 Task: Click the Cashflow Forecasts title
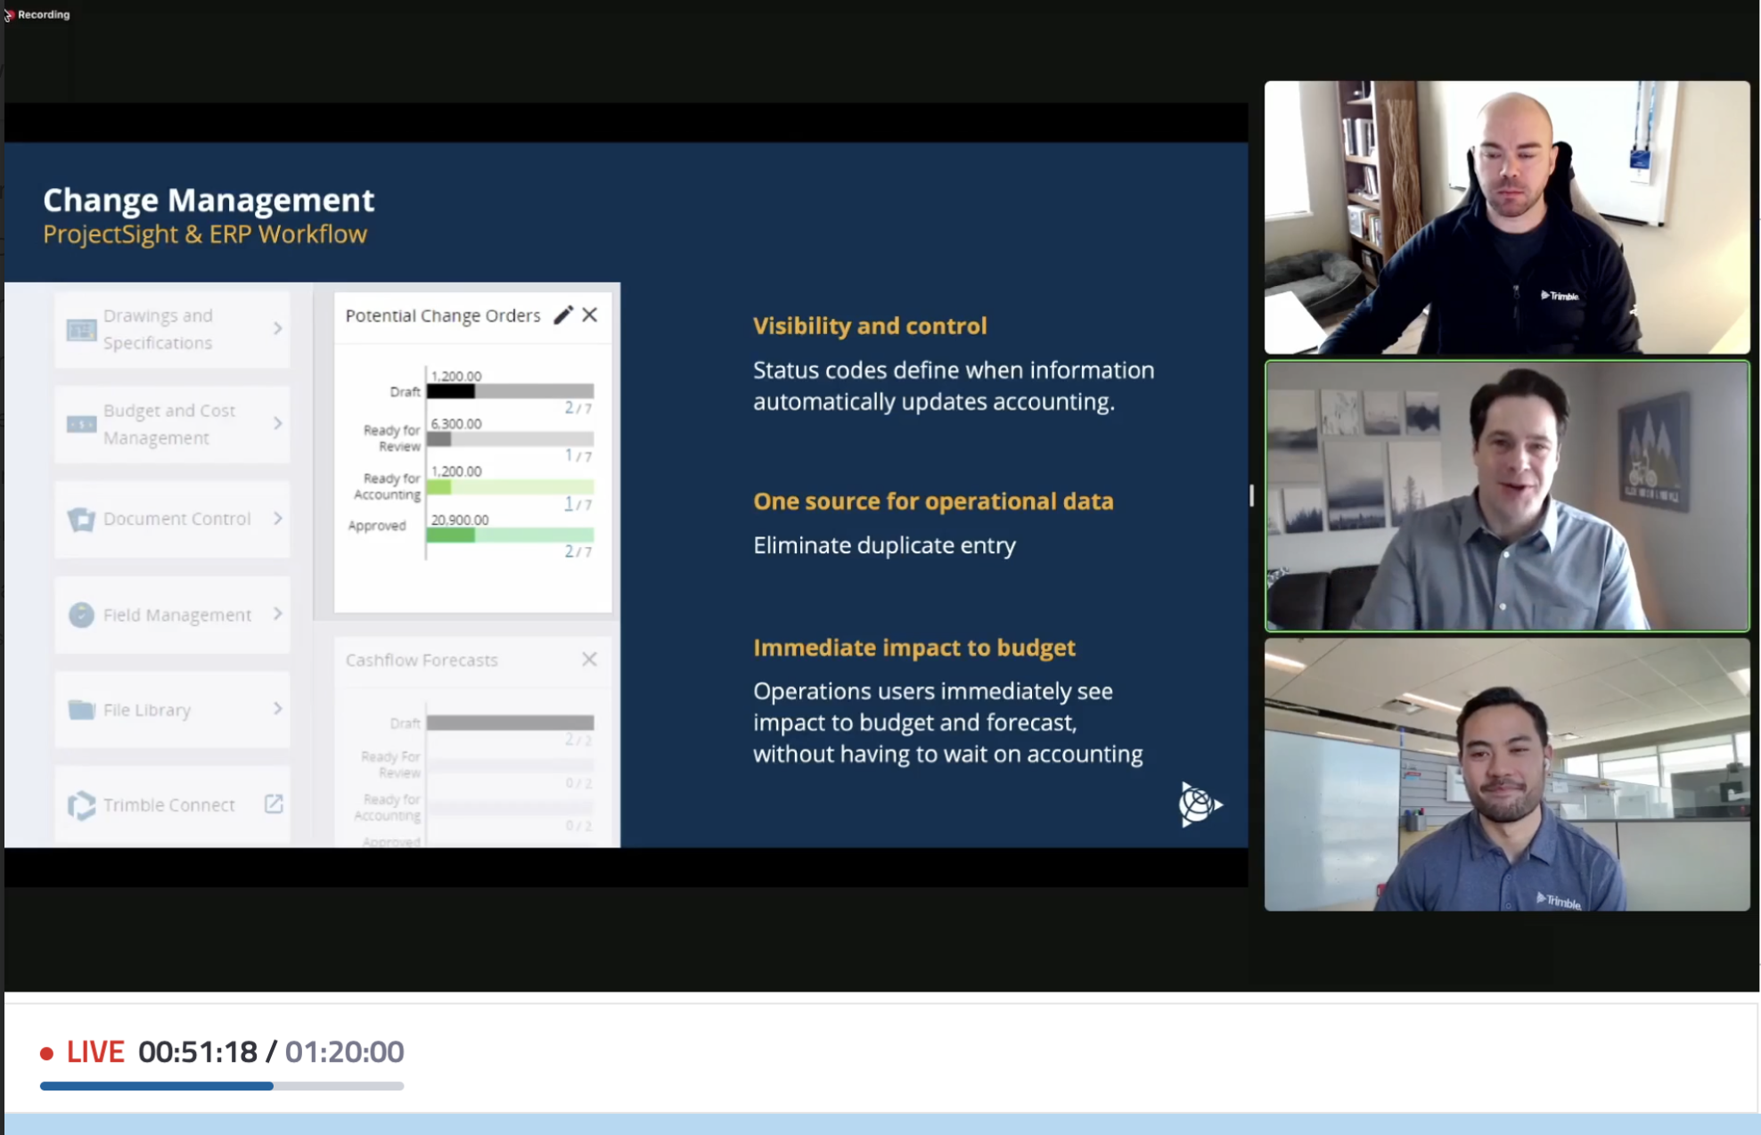pos(422,660)
